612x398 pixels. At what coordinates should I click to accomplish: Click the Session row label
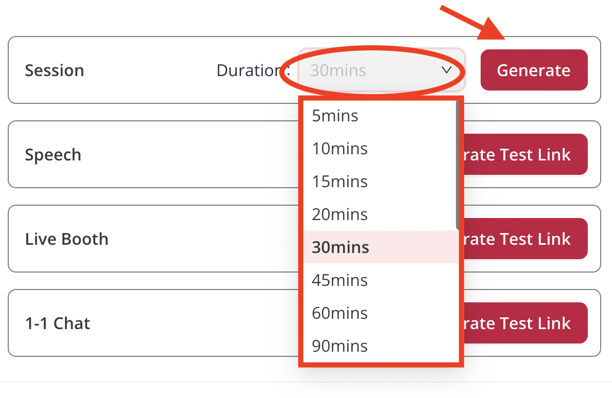pyautogui.click(x=54, y=70)
